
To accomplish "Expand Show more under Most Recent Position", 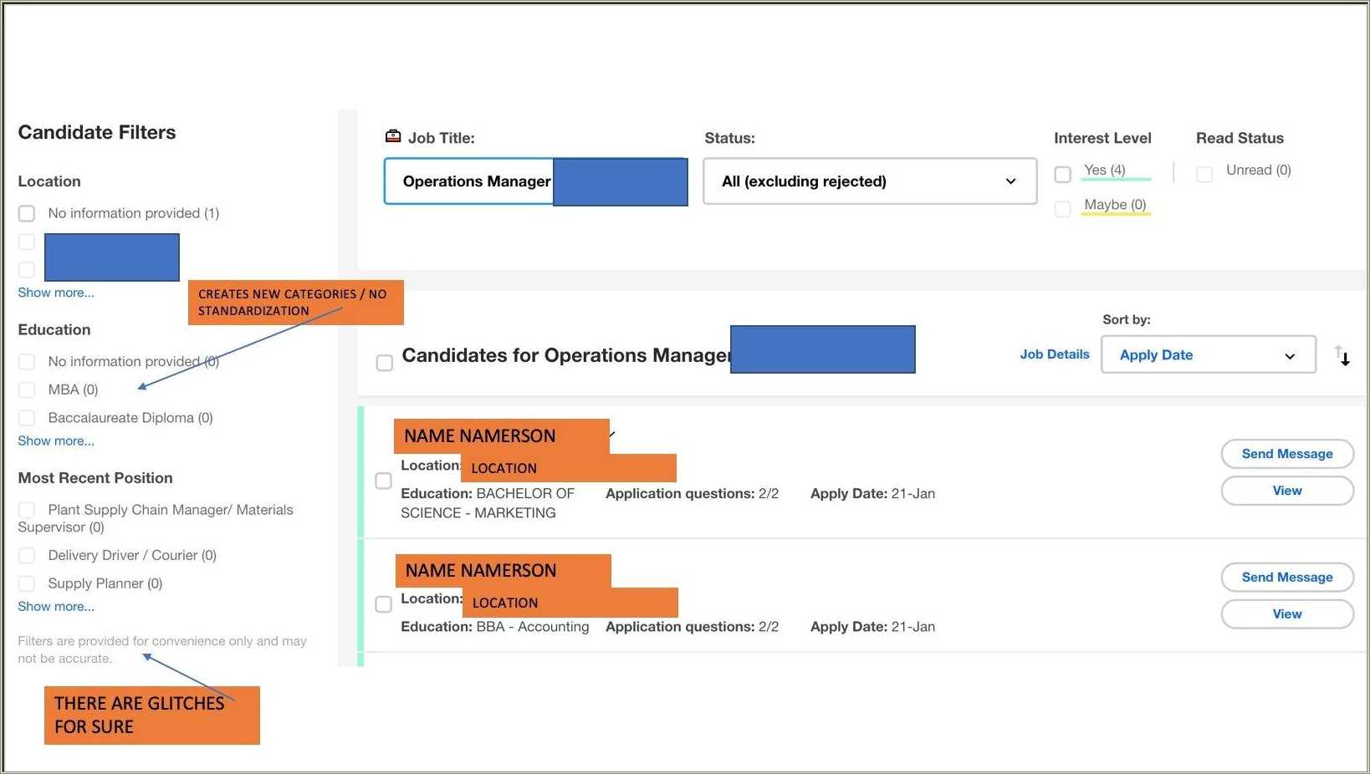I will 56,607.
